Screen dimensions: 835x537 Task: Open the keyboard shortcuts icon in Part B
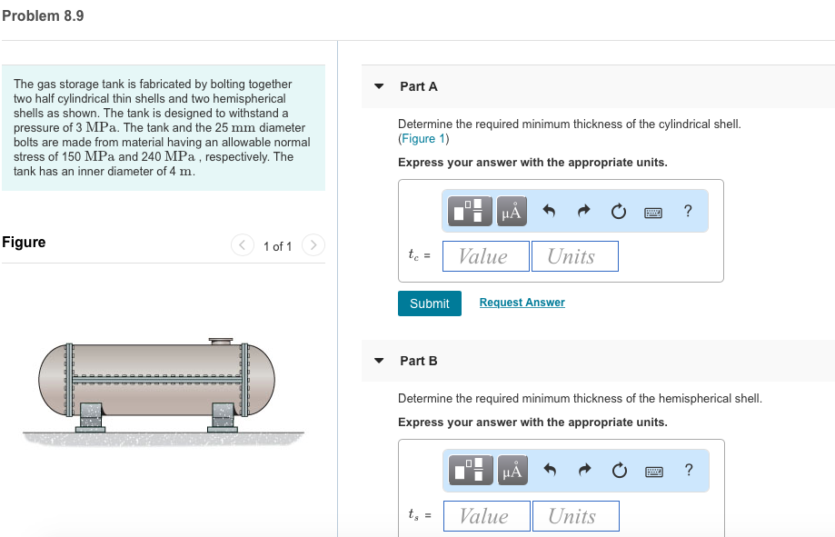[x=654, y=471]
